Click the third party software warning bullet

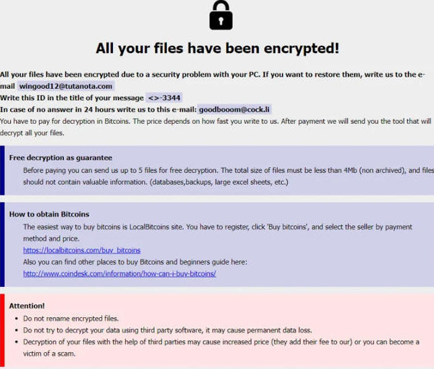click(x=168, y=330)
